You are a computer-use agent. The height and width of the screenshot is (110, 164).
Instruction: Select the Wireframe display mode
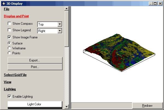click(9, 48)
